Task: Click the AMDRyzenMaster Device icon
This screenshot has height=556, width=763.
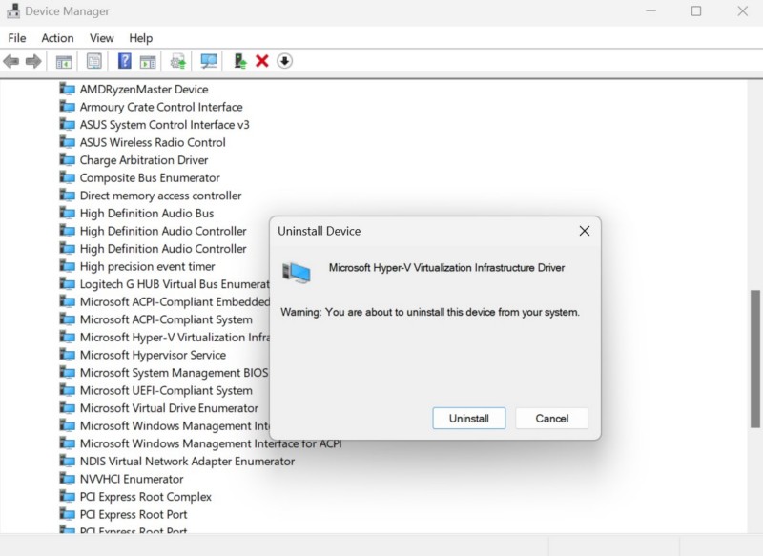Action: (67, 89)
